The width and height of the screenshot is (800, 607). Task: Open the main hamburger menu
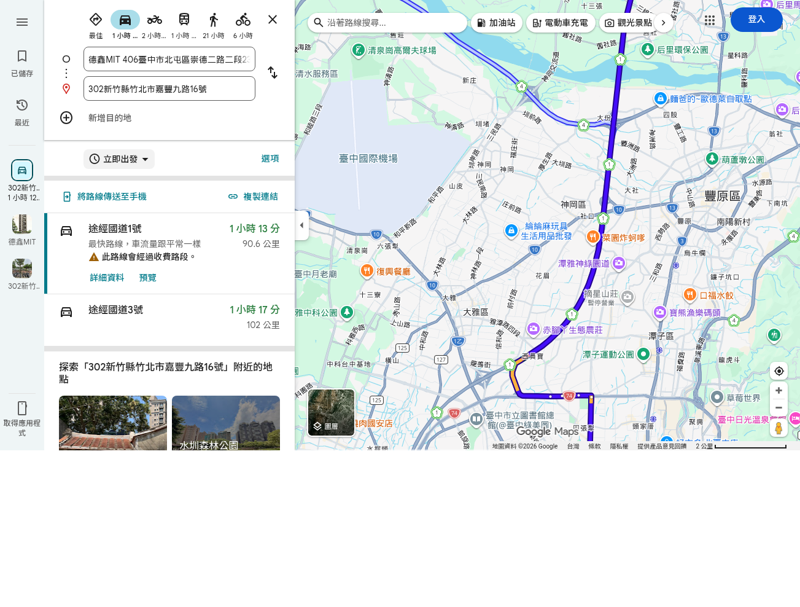coord(22,22)
